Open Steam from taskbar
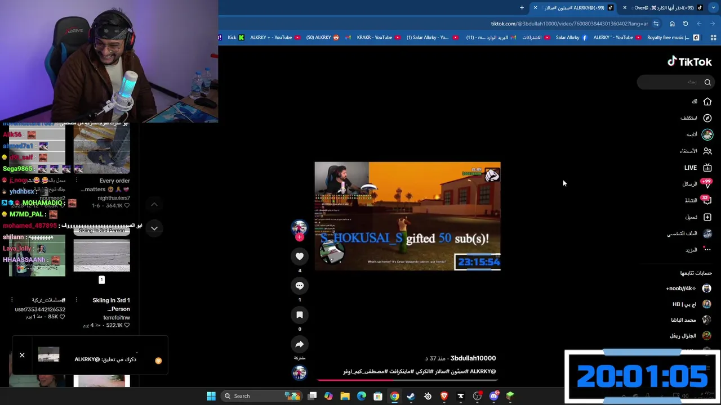This screenshot has width=721, height=405. [x=411, y=396]
